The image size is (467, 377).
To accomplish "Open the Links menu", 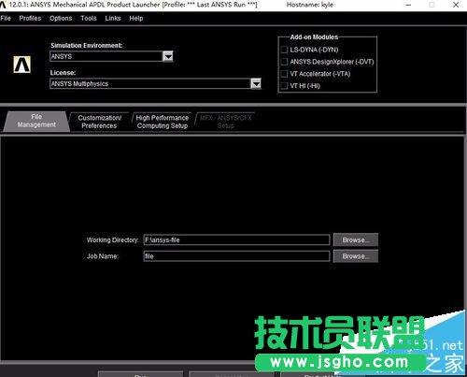I will (113, 18).
